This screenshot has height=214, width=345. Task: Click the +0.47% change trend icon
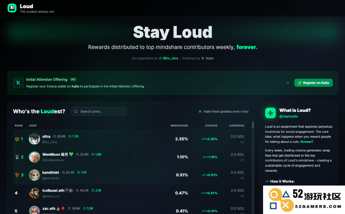pyautogui.click(x=203, y=193)
